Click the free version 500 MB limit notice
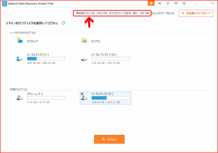 [113, 13]
